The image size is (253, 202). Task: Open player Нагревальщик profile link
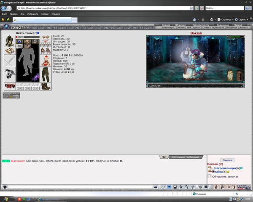(x=225, y=168)
